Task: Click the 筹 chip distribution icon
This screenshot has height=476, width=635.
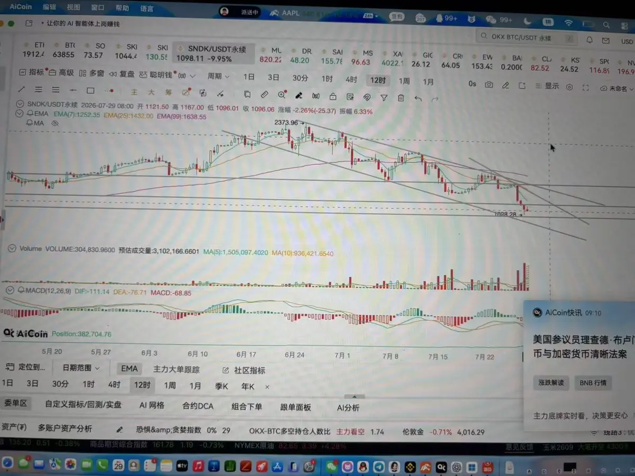Action: click(169, 93)
